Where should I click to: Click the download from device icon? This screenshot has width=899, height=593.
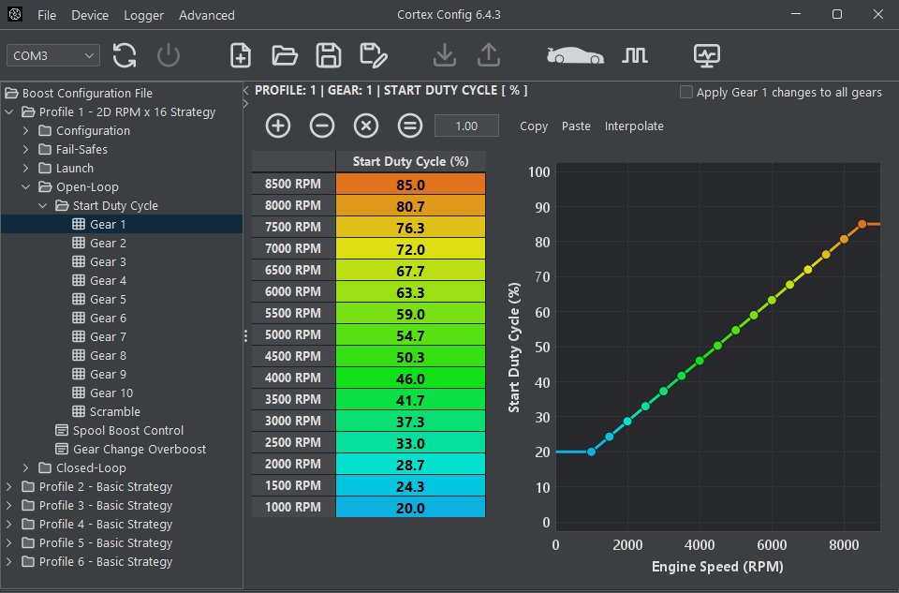[x=444, y=55]
